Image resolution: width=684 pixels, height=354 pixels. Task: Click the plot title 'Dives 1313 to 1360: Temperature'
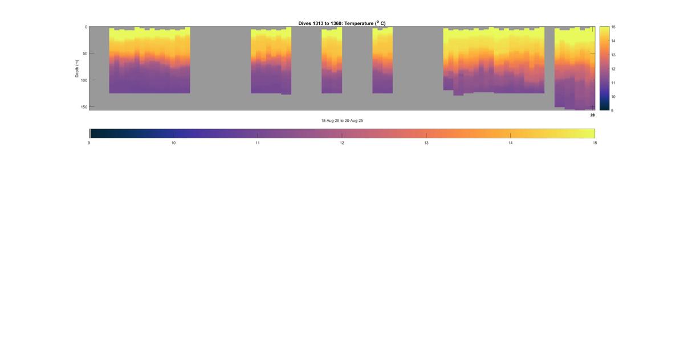(x=341, y=23)
